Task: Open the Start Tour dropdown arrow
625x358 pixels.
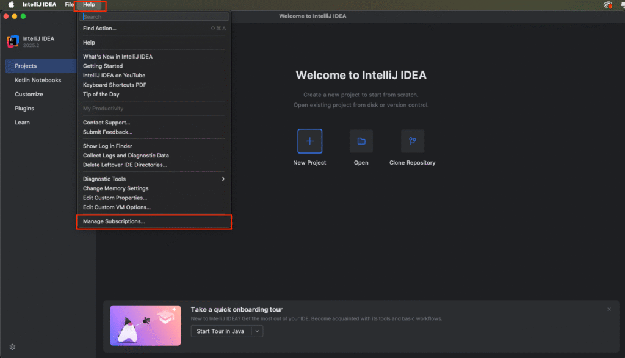Action: click(x=258, y=331)
